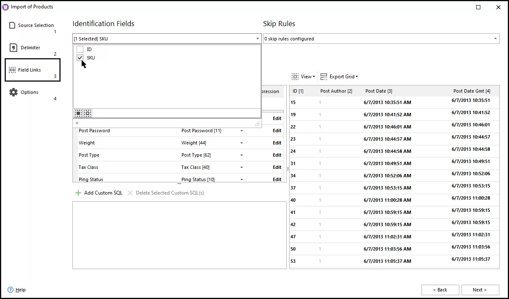Check the ID checkbox in the field list

tap(80, 49)
